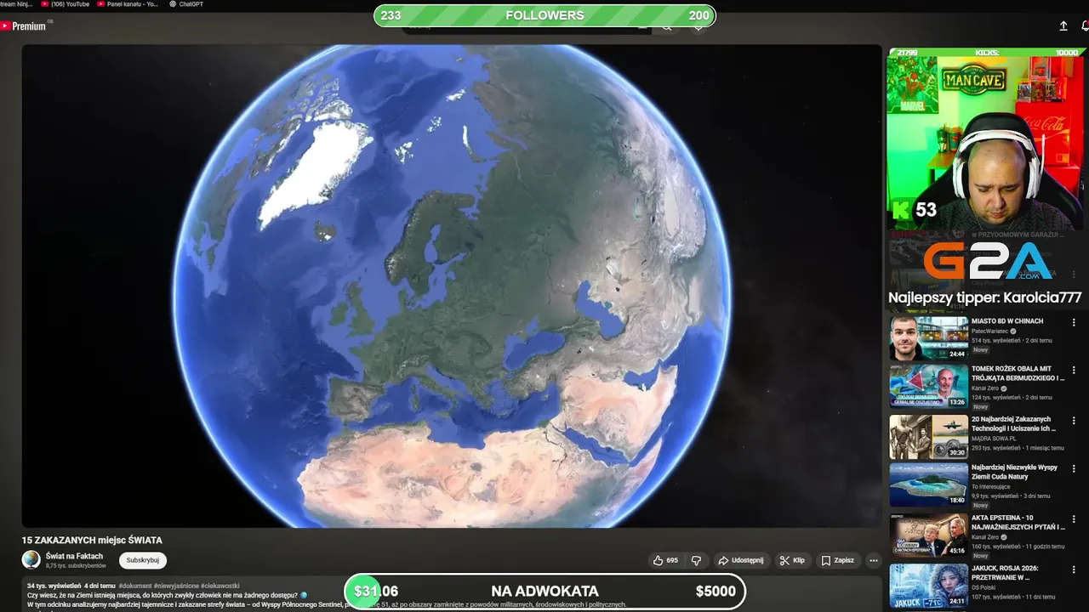Screen dimensions: 1089x612
Task: Open AKTA EPSTEINA - 10 NAJWAŻNIEJSZYCH PYTAŃ title
Action: [1018, 522]
